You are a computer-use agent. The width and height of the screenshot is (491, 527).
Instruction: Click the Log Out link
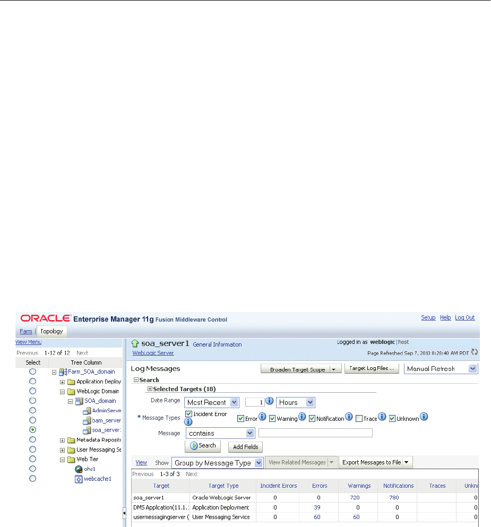(x=465, y=317)
